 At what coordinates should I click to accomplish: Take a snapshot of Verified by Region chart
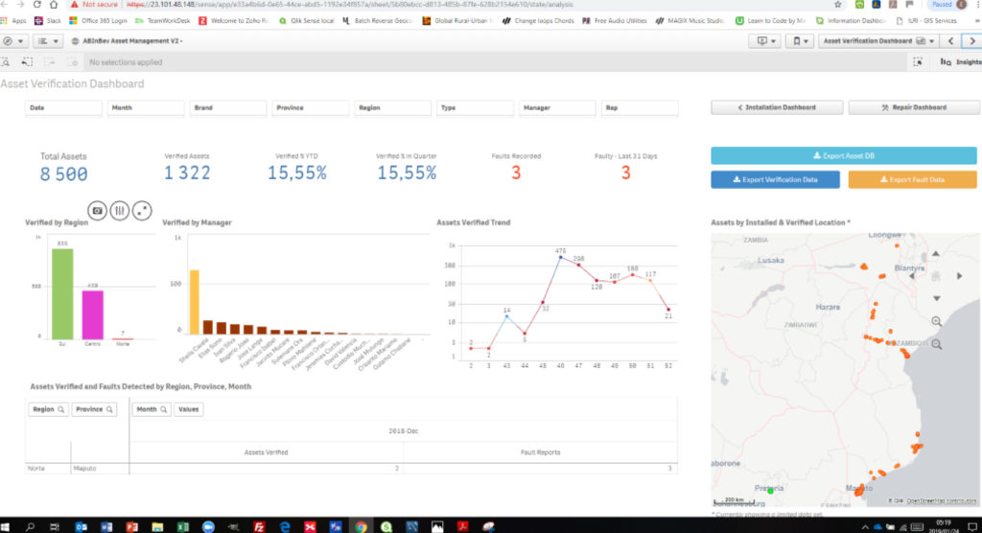point(97,210)
